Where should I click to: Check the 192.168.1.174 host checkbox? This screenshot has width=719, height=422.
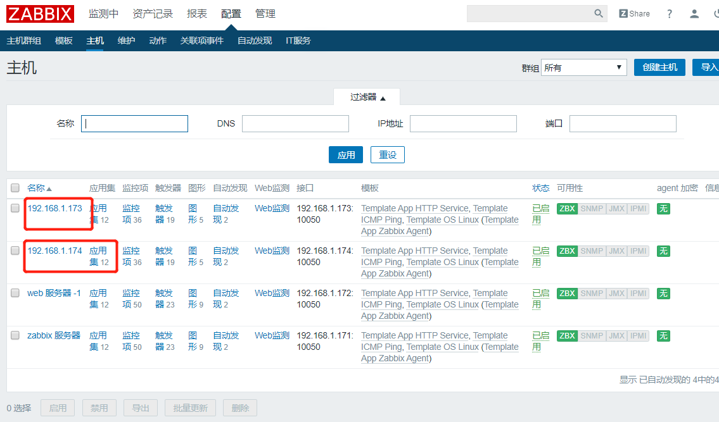click(15, 251)
